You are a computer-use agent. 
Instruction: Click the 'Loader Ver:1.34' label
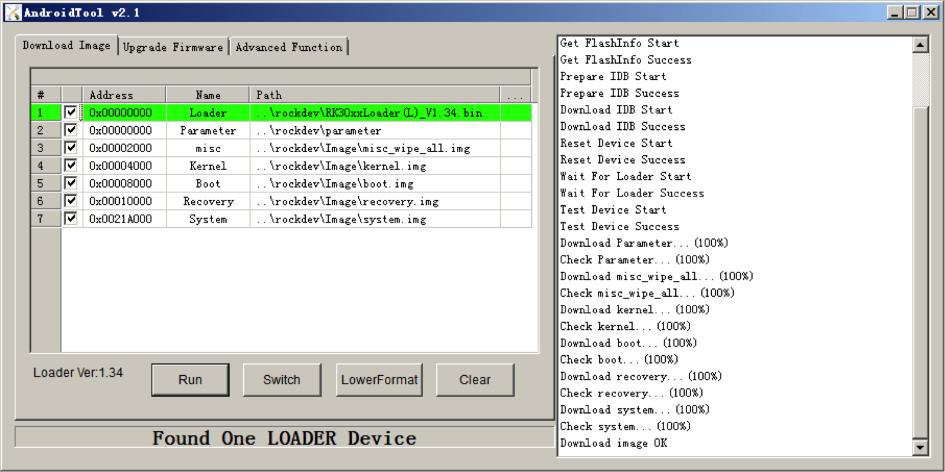click(x=78, y=373)
